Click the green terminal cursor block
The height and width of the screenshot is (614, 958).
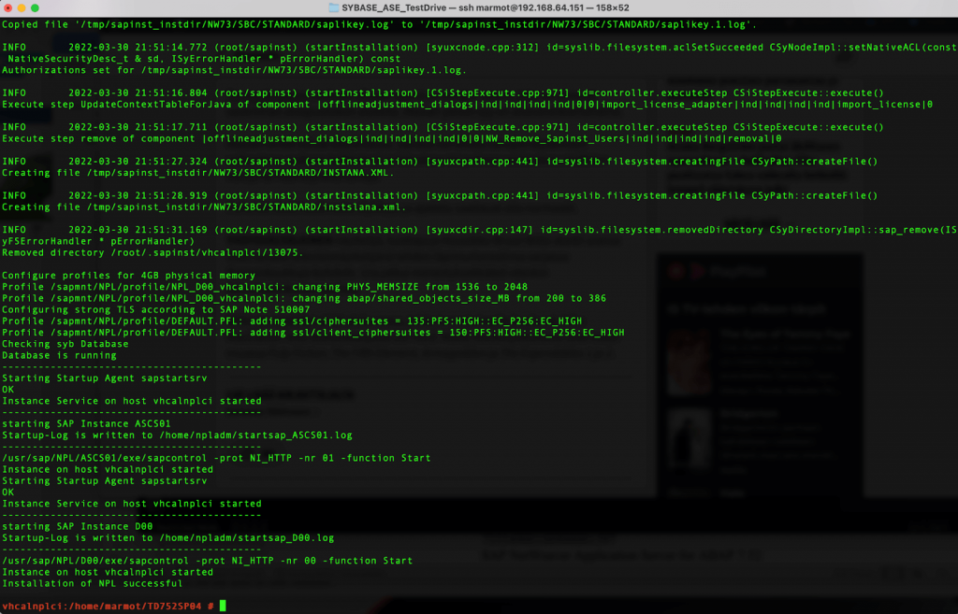(x=223, y=606)
